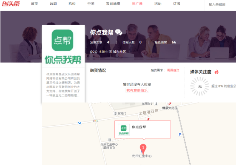Click the pharmacy icon above 佛康大药房
Viewport: 236px width, 167px height.
[x=170, y=104]
